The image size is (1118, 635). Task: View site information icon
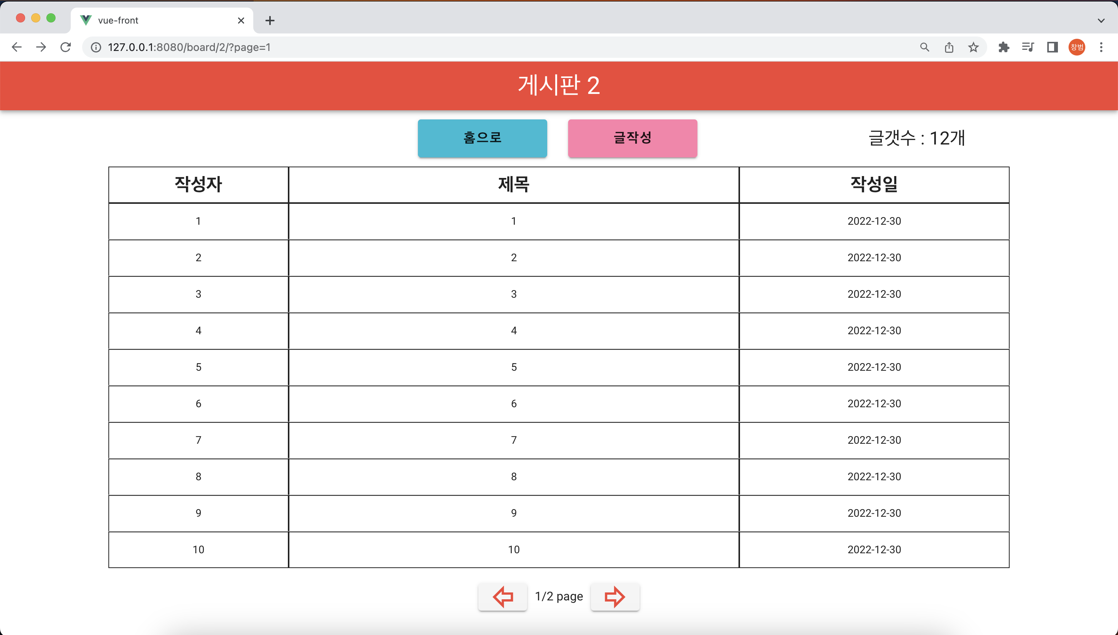tap(96, 47)
